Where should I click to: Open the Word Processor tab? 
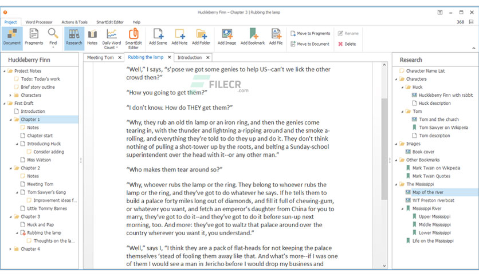point(39,22)
